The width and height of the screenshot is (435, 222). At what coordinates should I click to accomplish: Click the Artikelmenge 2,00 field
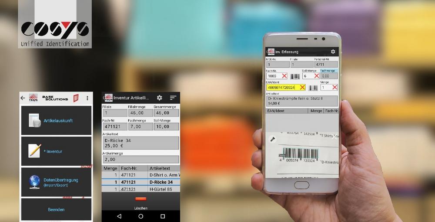click(141, 159)
